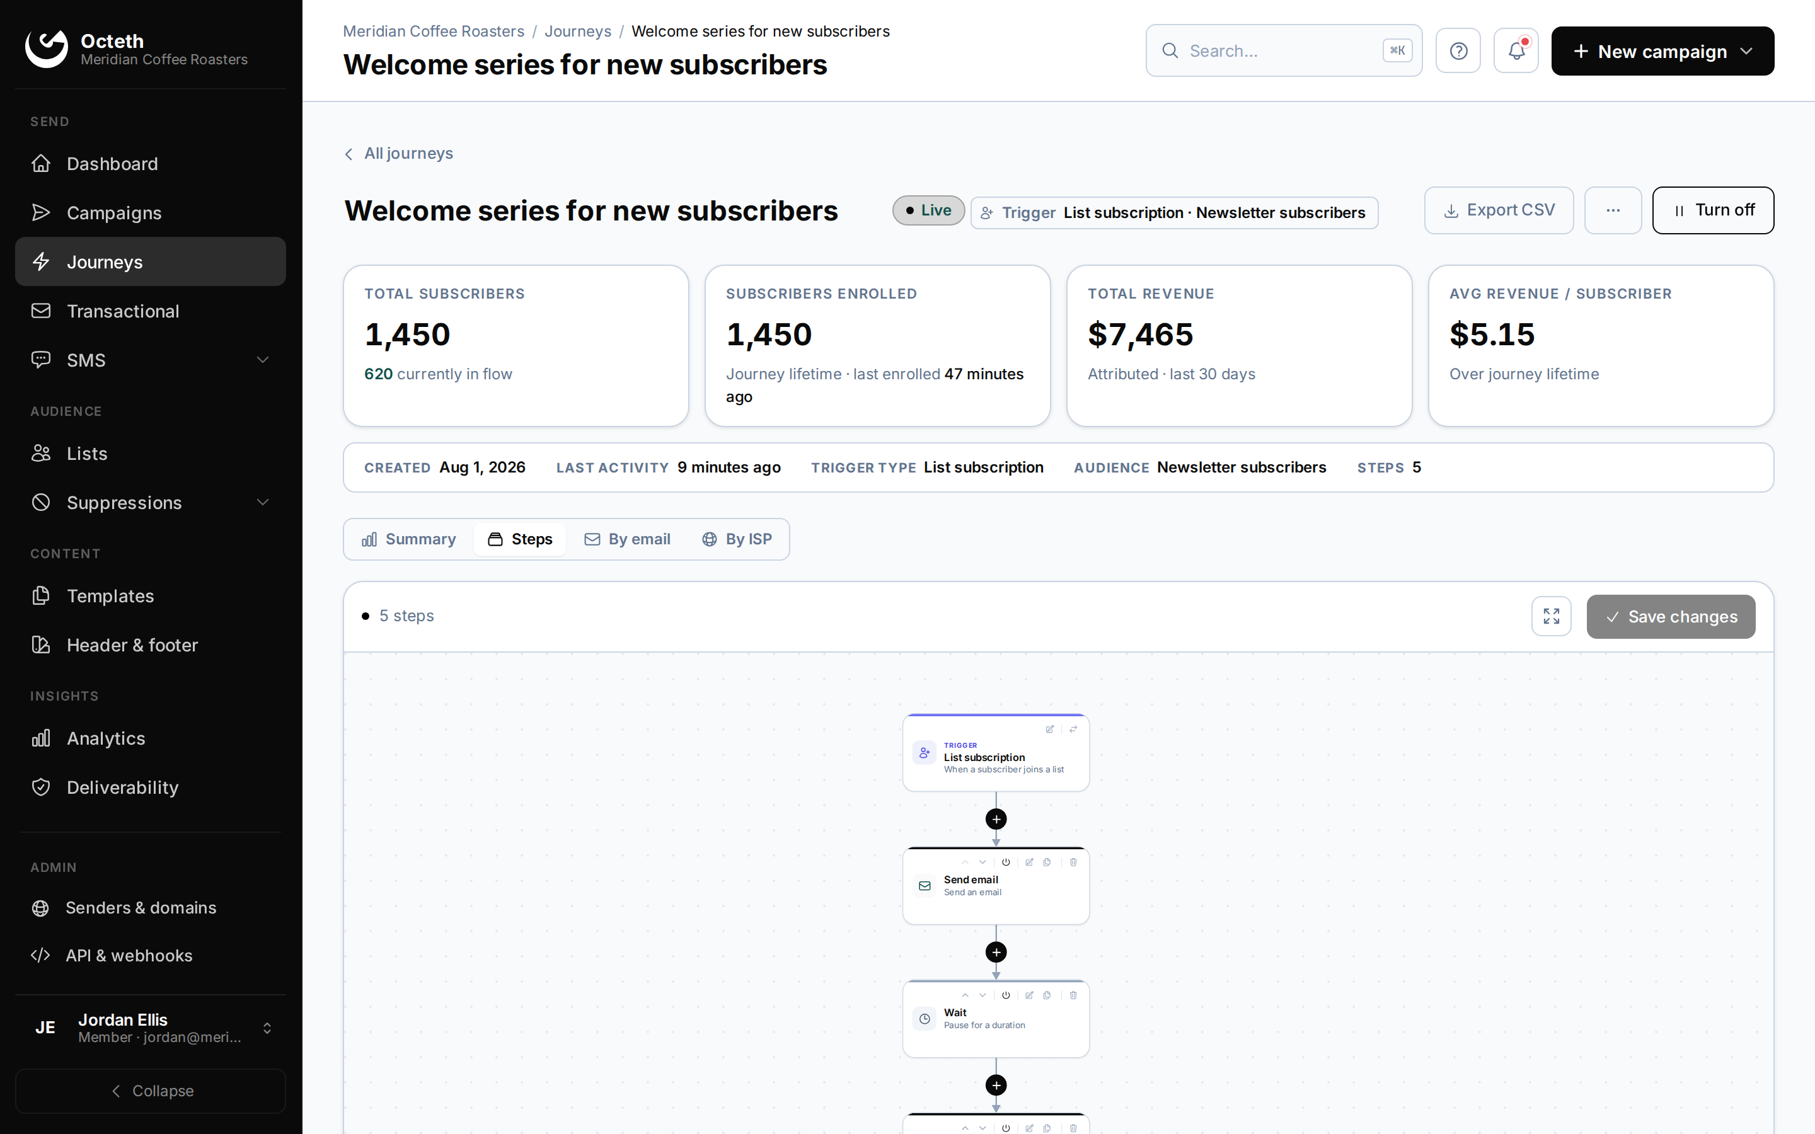Focus the Search field

click(1283, 51)
